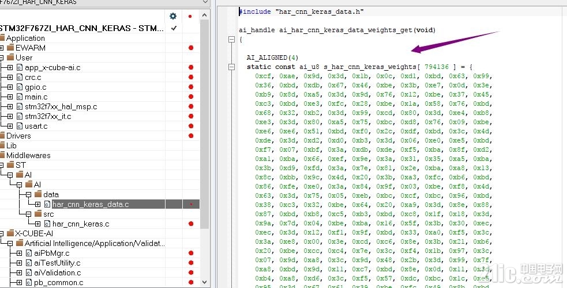The image size is (567, 288).
Task: Click the red status dot beside EWARM
Action: 191,48
